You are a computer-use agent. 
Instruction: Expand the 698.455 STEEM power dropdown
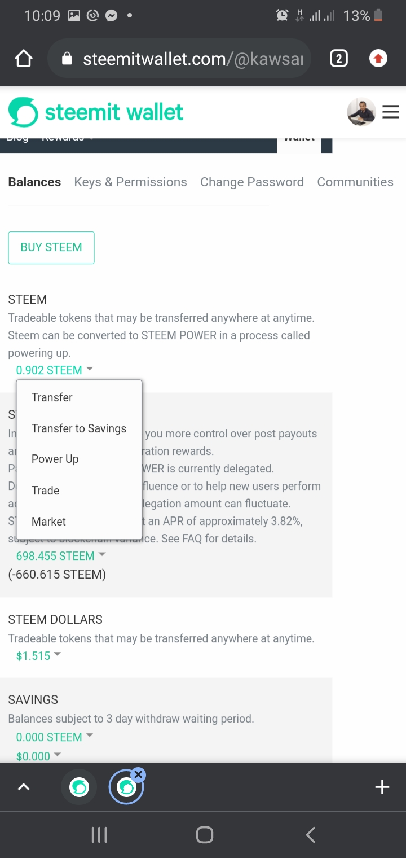tap(60, 556)
